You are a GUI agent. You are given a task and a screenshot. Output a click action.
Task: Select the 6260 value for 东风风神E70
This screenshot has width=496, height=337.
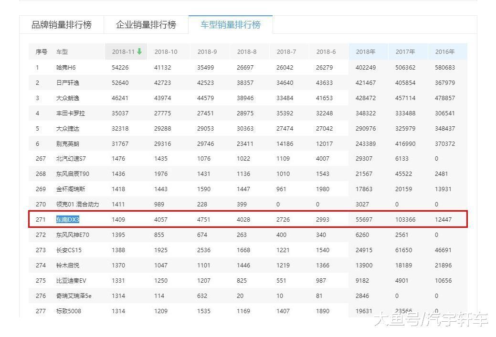click(x=362, y=235)
